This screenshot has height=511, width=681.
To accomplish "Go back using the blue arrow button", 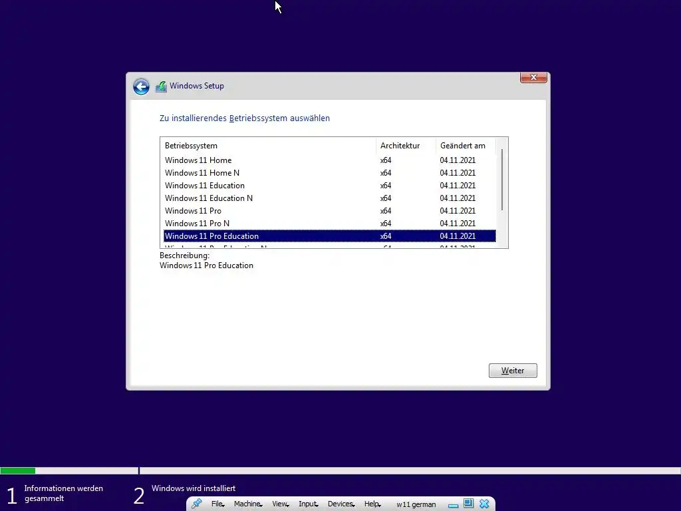I will [141, 86].
